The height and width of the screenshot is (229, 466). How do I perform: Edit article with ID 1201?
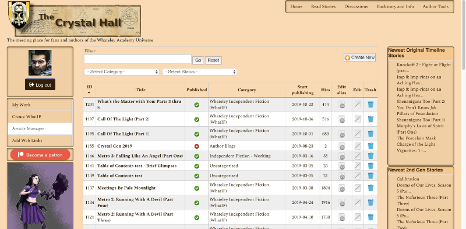click(358, 105)
